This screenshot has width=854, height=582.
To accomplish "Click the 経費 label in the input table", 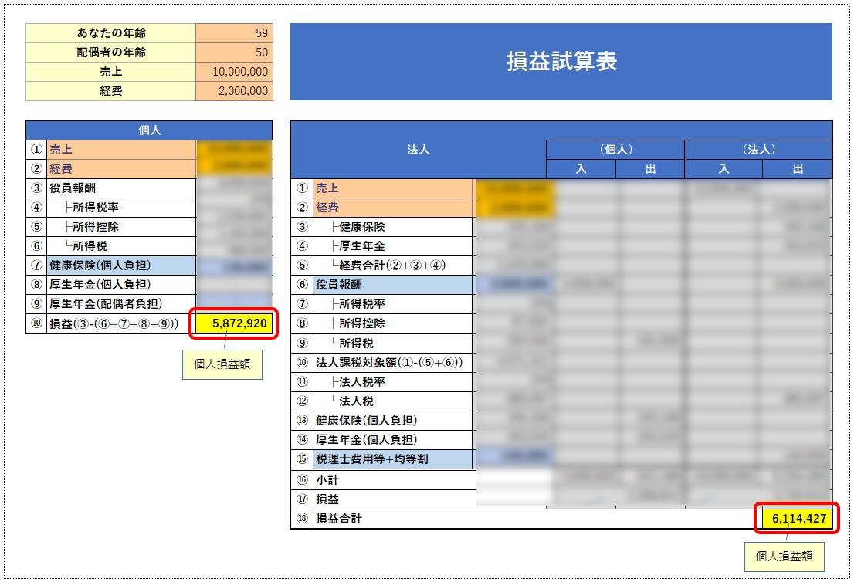I will [110, 91].
